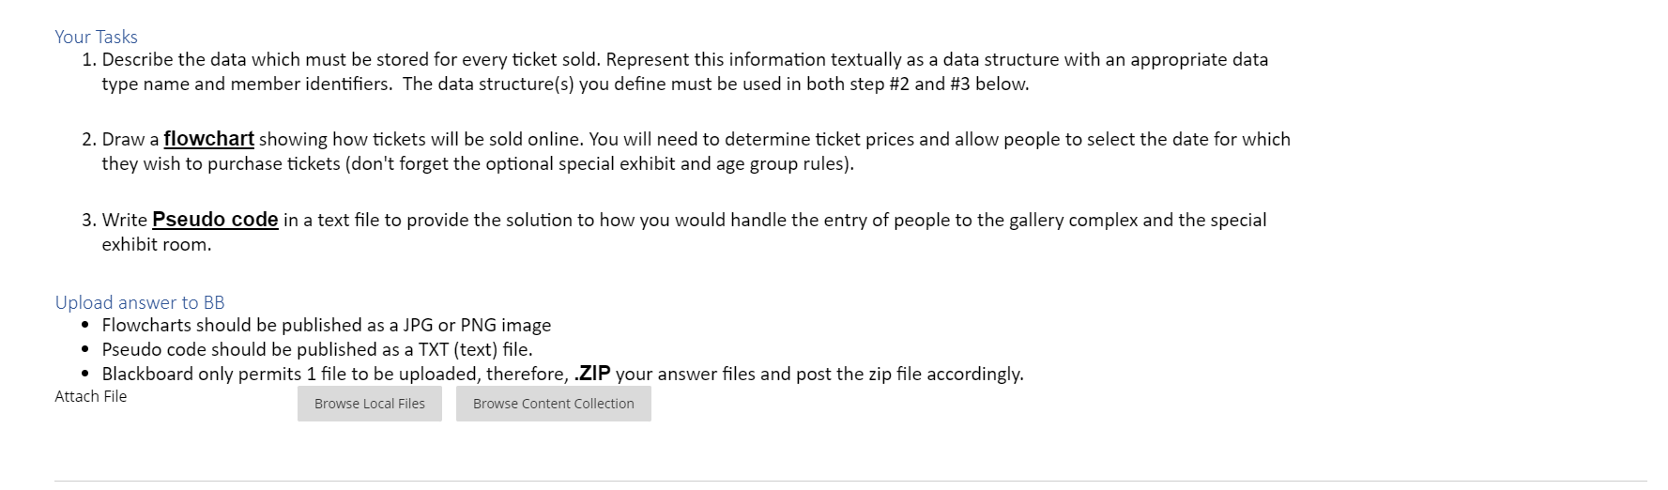
Task: Click the list number '3.' of pseudo code task
Action: coord(88,220)
